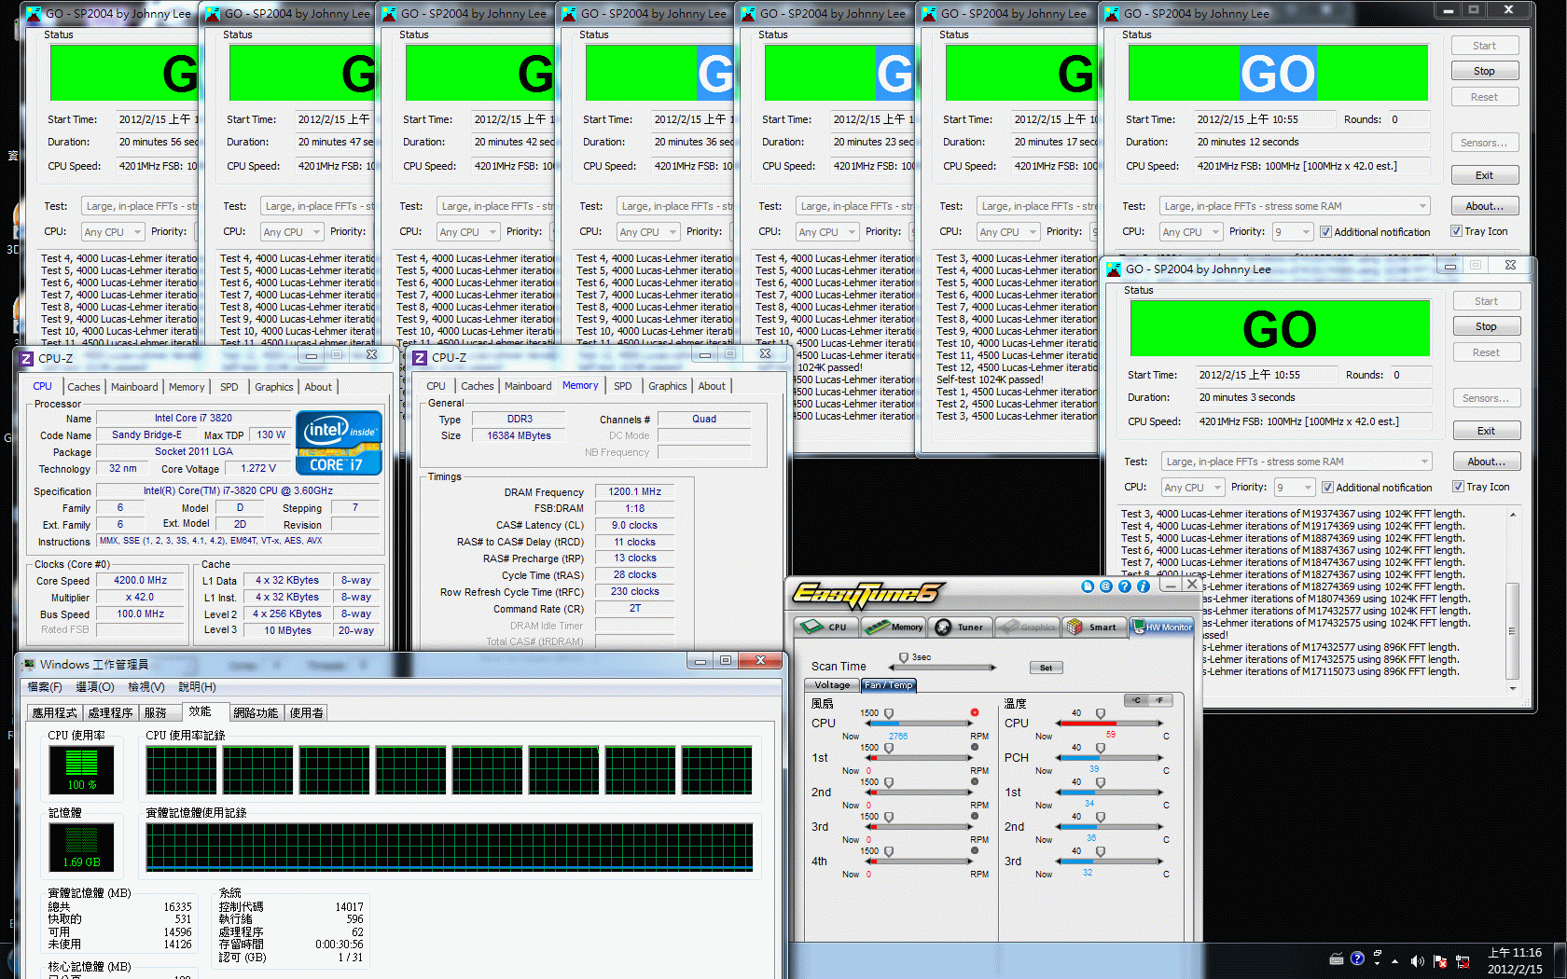Open the volume speaker tray icon

point(1418,960)
